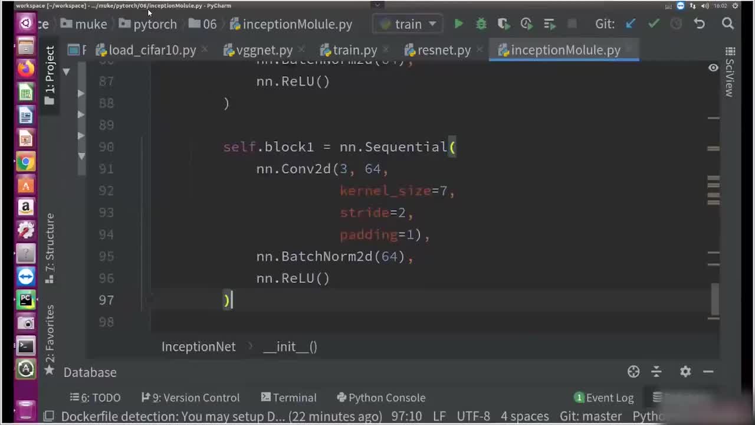Toggle tool window bars icon in status bar
This screenshot has height=425, width=755.
[x=49, y=416]
